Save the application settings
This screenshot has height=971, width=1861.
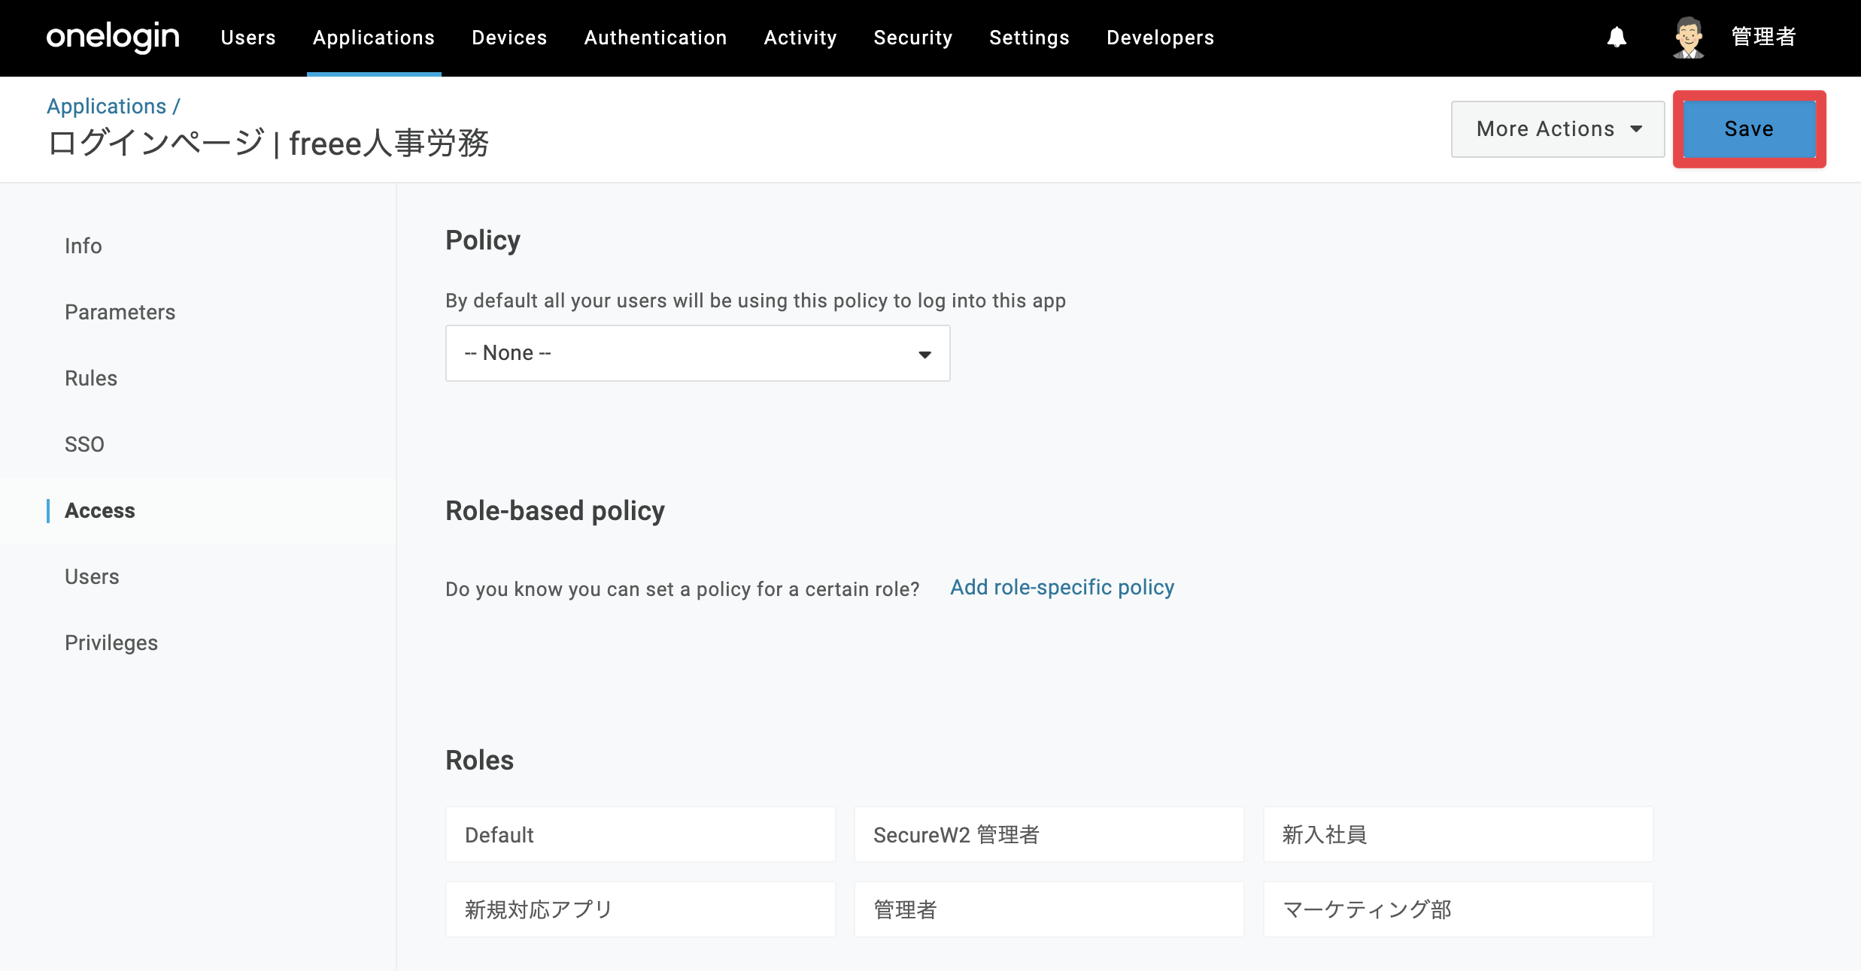click(1749, 129)
